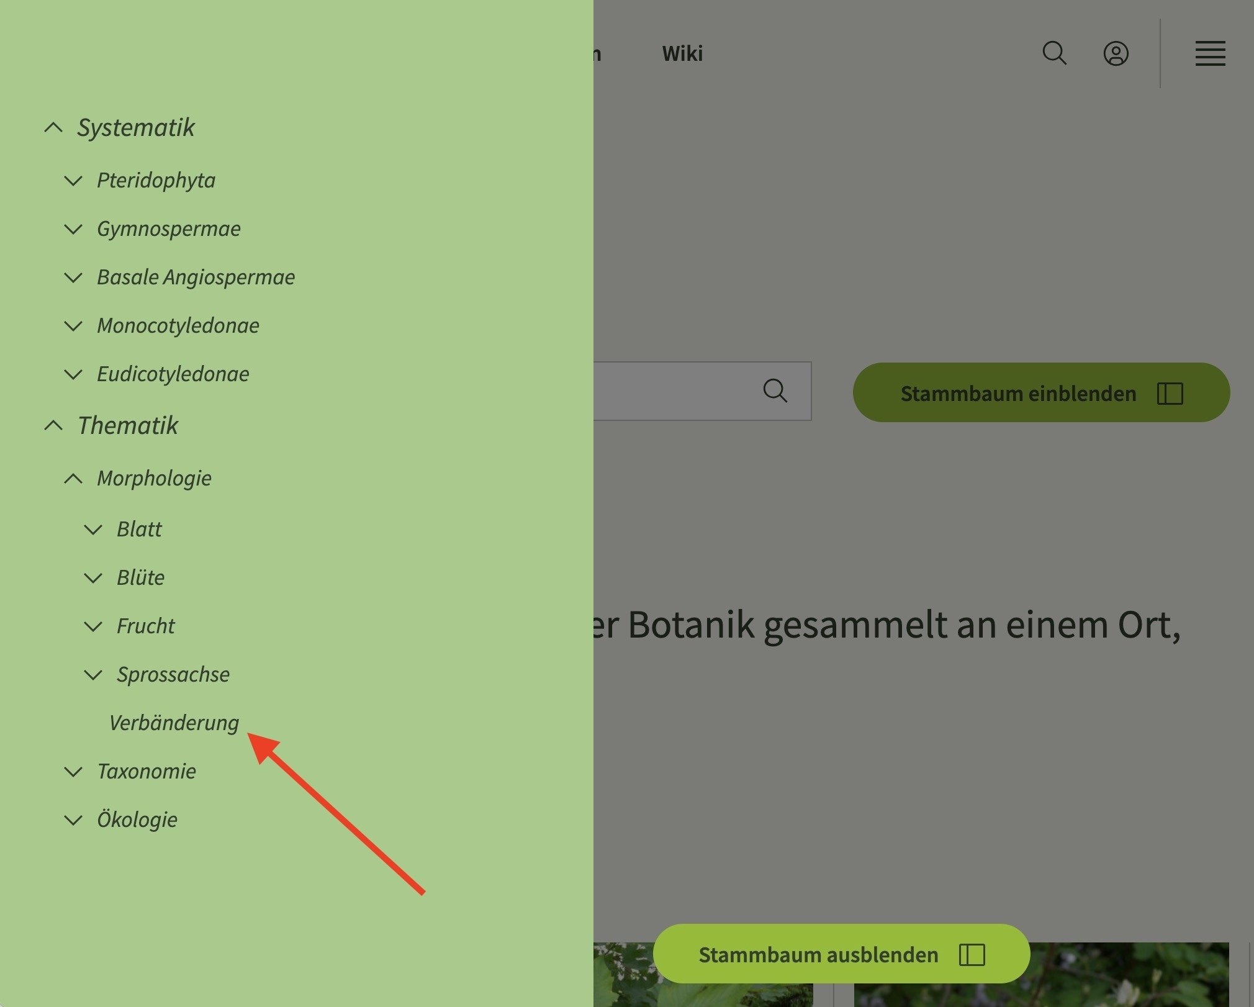Collapse the Morphologie chevron
This screenshot has height=1007, width=1254.
tap(73, 478)
